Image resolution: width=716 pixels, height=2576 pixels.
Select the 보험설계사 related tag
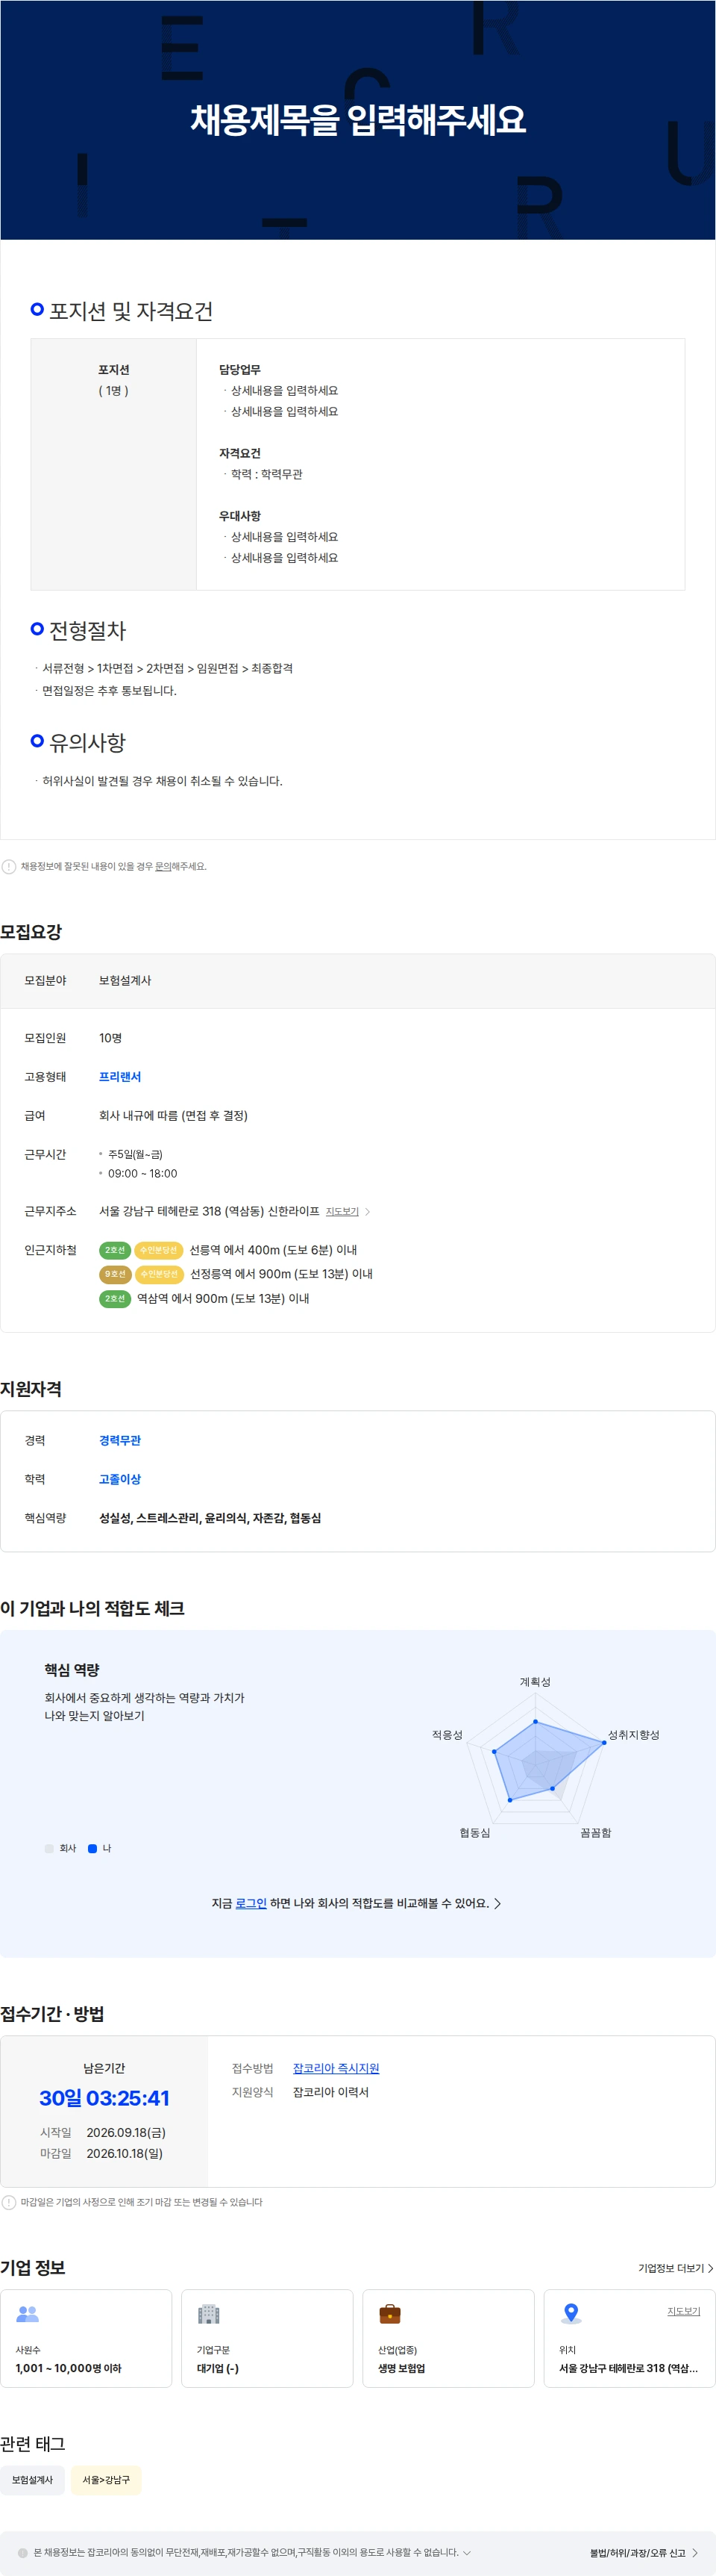32,2480
